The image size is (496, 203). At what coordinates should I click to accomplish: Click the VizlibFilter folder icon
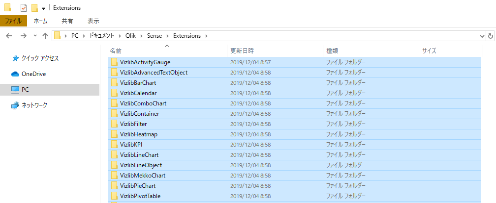[114, 124]
